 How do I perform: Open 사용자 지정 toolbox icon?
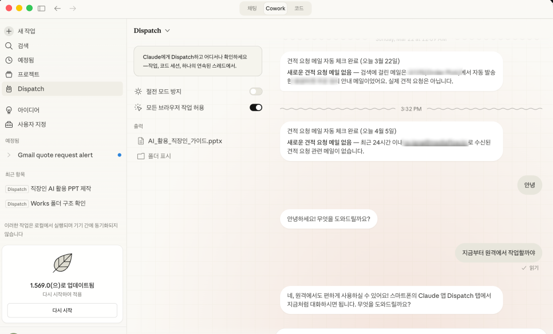(x=9, y=124)
